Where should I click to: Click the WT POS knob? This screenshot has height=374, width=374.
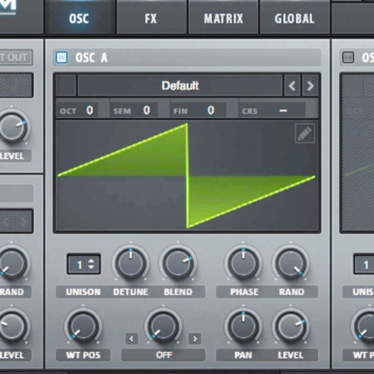[83, 327]
